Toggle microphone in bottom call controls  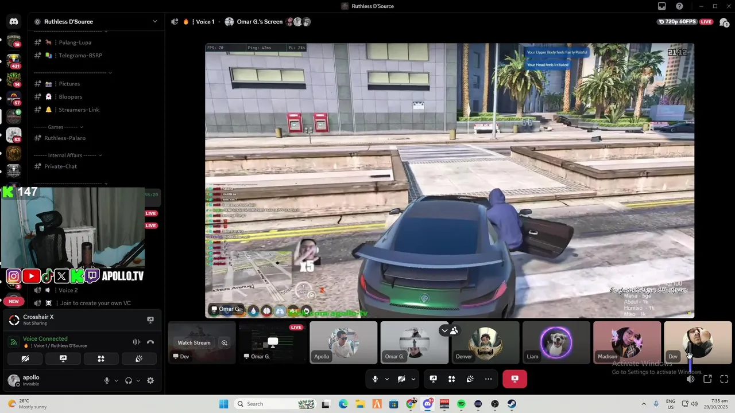point(375,379)
